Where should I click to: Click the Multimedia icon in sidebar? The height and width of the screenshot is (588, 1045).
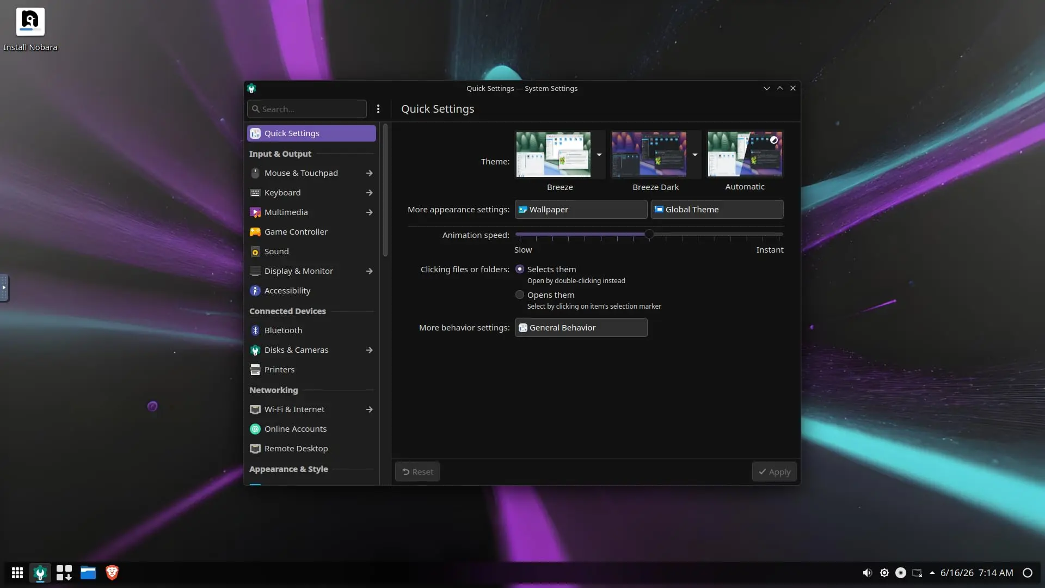pos(255,212)
